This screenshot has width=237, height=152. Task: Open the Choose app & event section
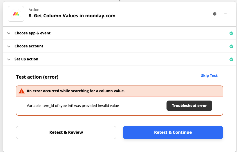click(120, 33)
